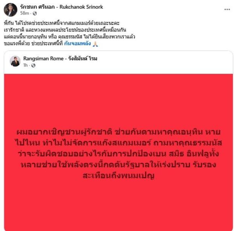Click the caption line starting พี่กัน ได้โปรด
This screenshot has height=231, width=234.
[62, 23]
